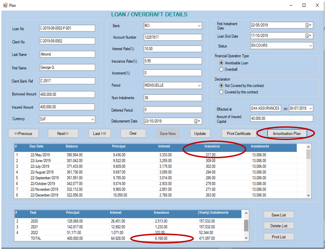Image resolution: width=325 pixels, height=249 pixels.
Task: Choose Covered by this contract option
Action: (222, 92)
